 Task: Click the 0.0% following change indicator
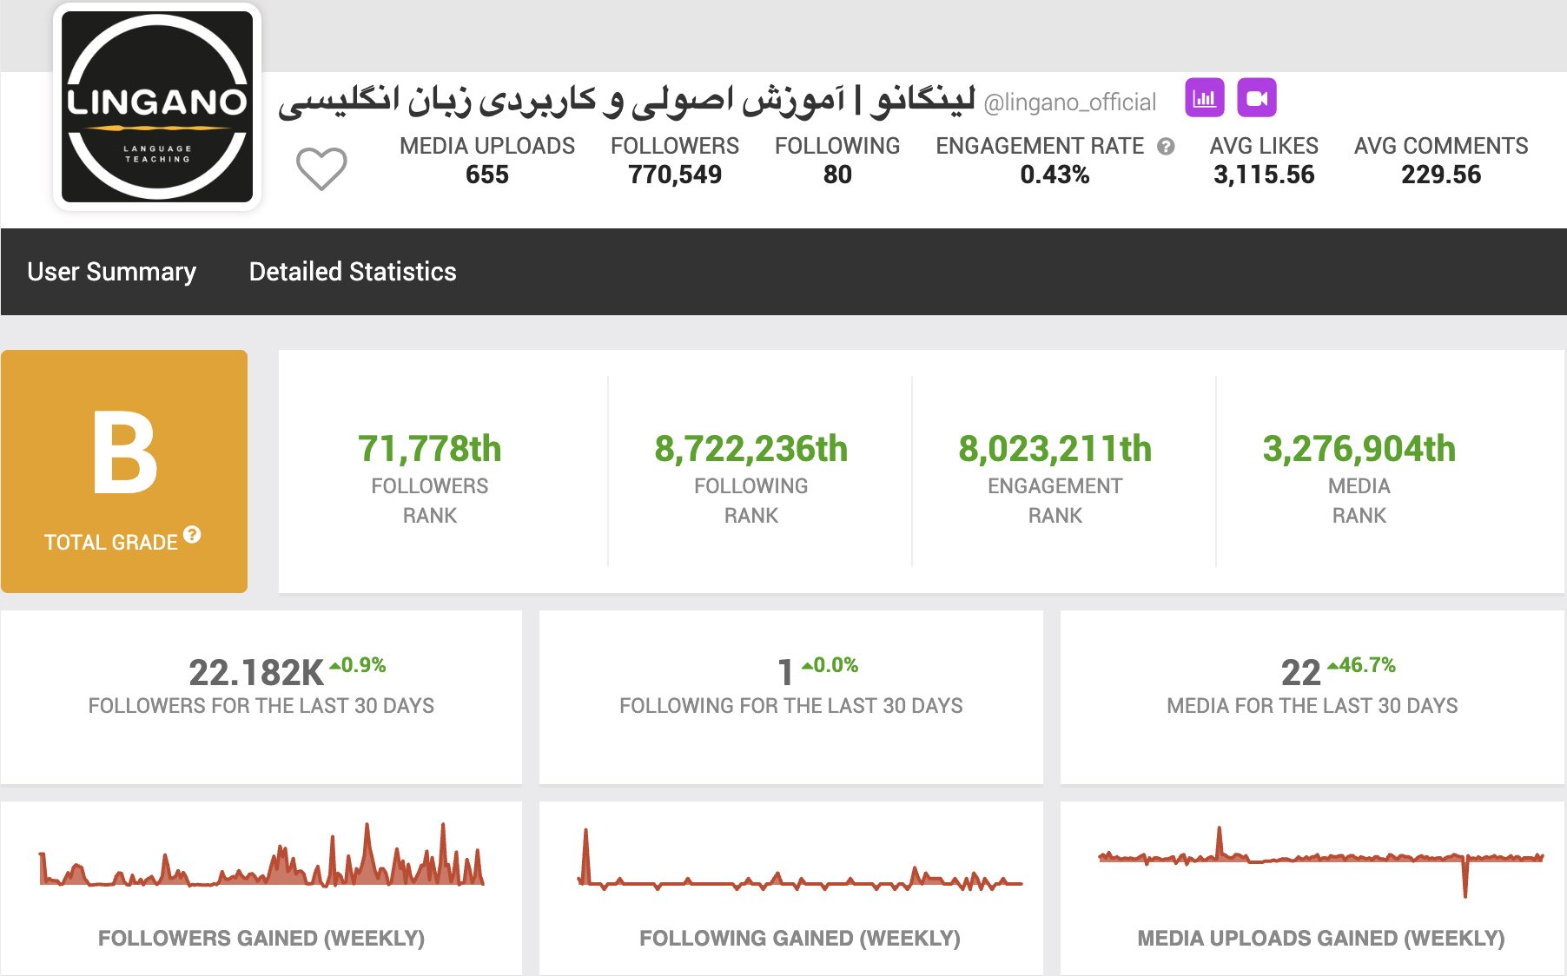[x=830, y=665]
